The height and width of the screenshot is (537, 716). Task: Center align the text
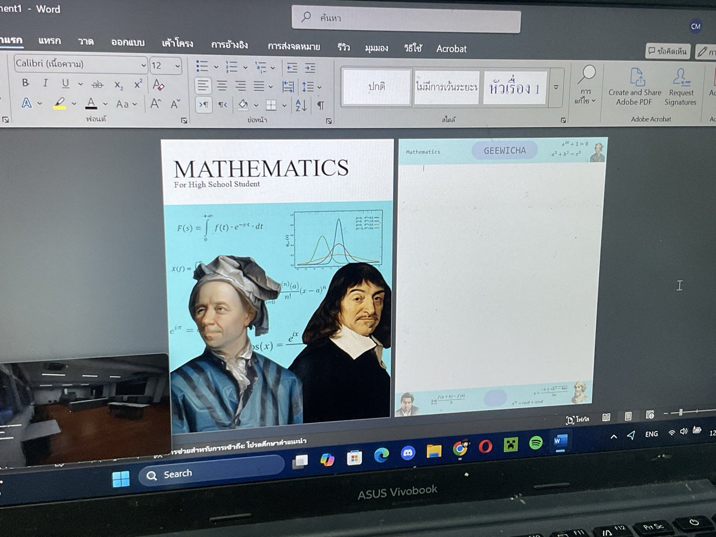(x=222, y=86)
